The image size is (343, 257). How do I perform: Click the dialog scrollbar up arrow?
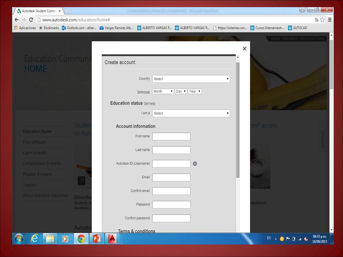[x=238, y=57]
